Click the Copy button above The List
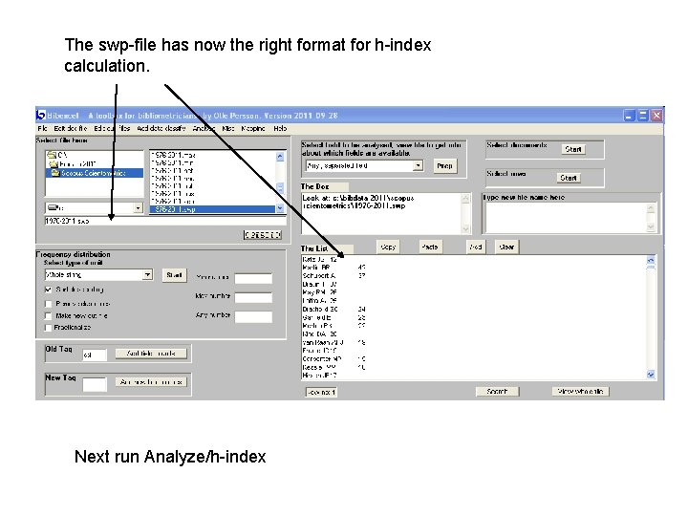688x516 pixels. [x=388, y=247]
